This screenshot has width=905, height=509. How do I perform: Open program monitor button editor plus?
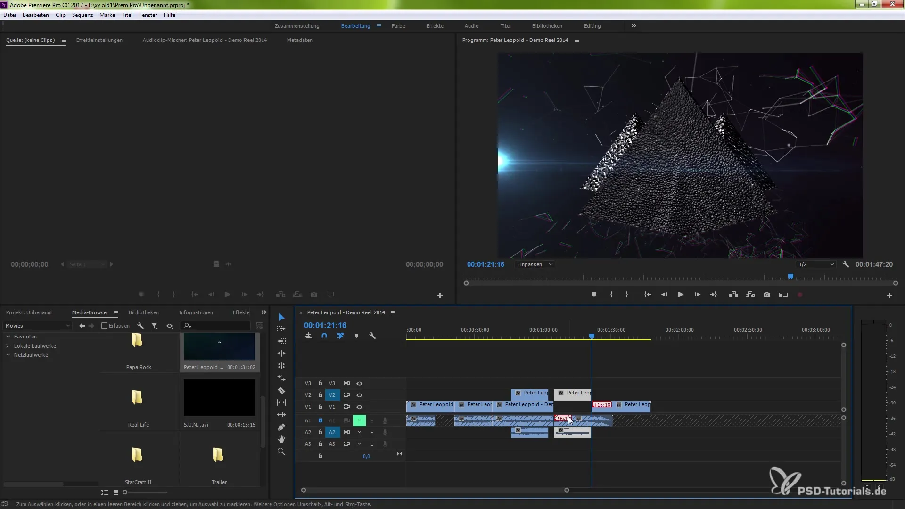889,295
